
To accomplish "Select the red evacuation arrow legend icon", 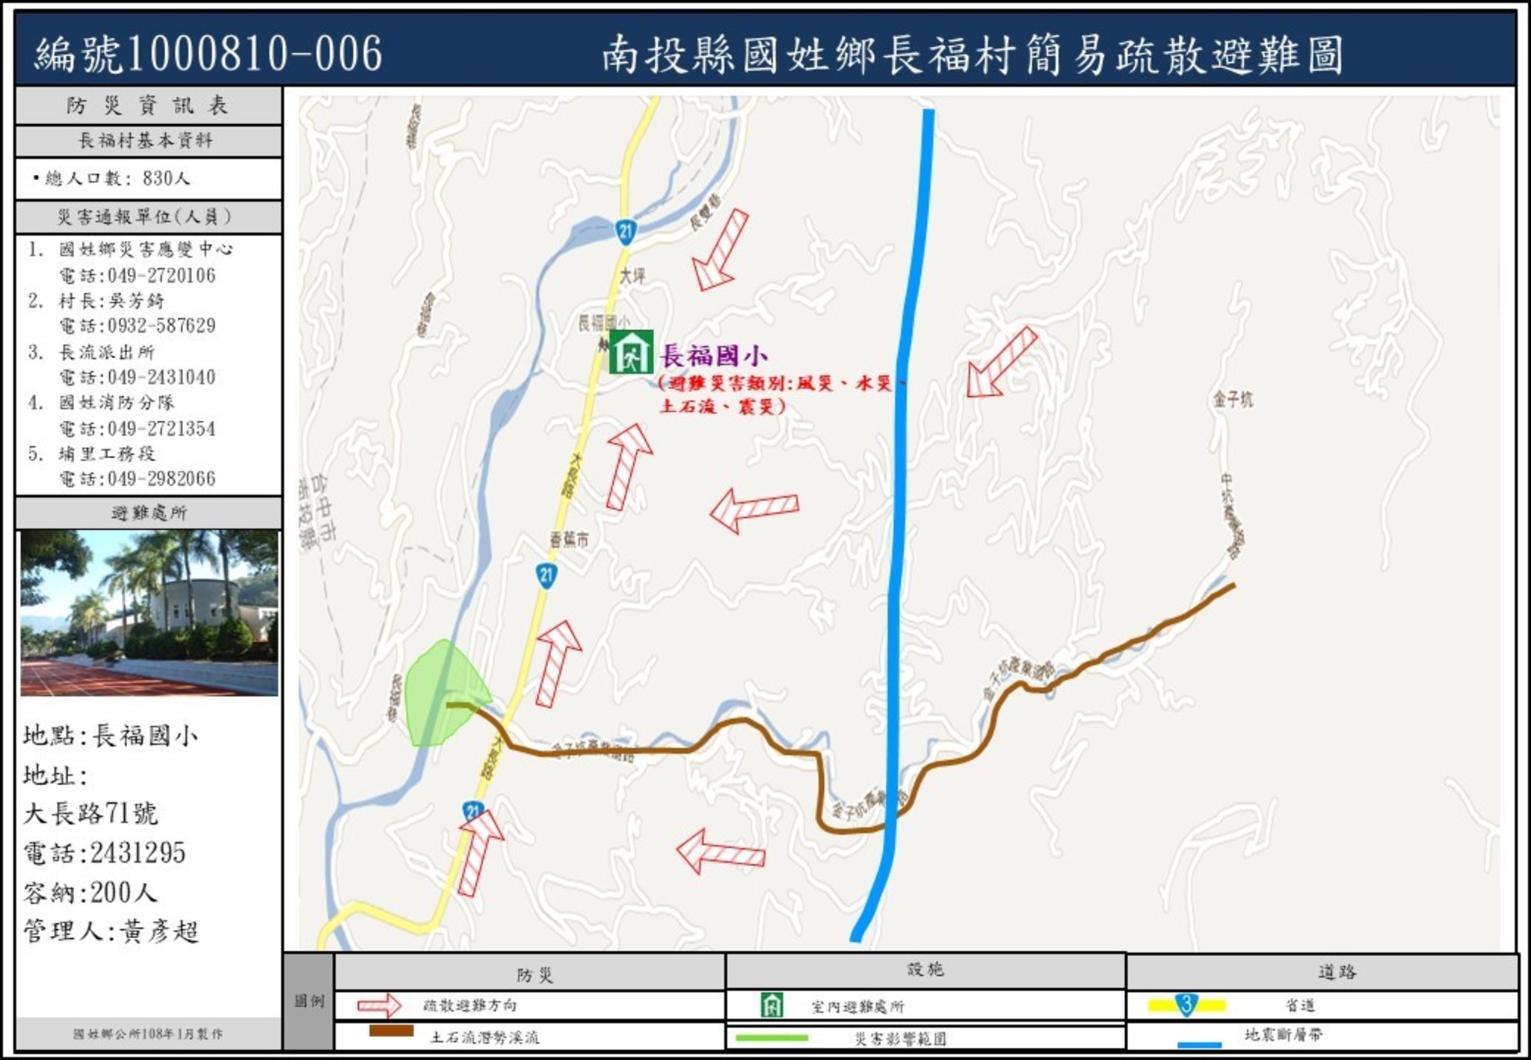I will coord(380,1005).
